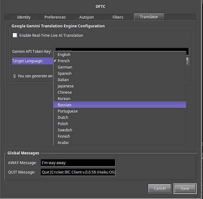Pick Japanese as target language
The height and width of the screenshot is (199, 203).
(120, 86)
